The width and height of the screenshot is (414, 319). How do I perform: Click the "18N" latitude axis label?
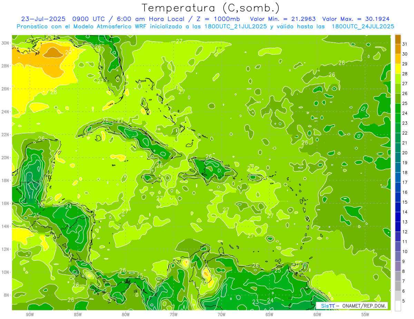[6, 180]
